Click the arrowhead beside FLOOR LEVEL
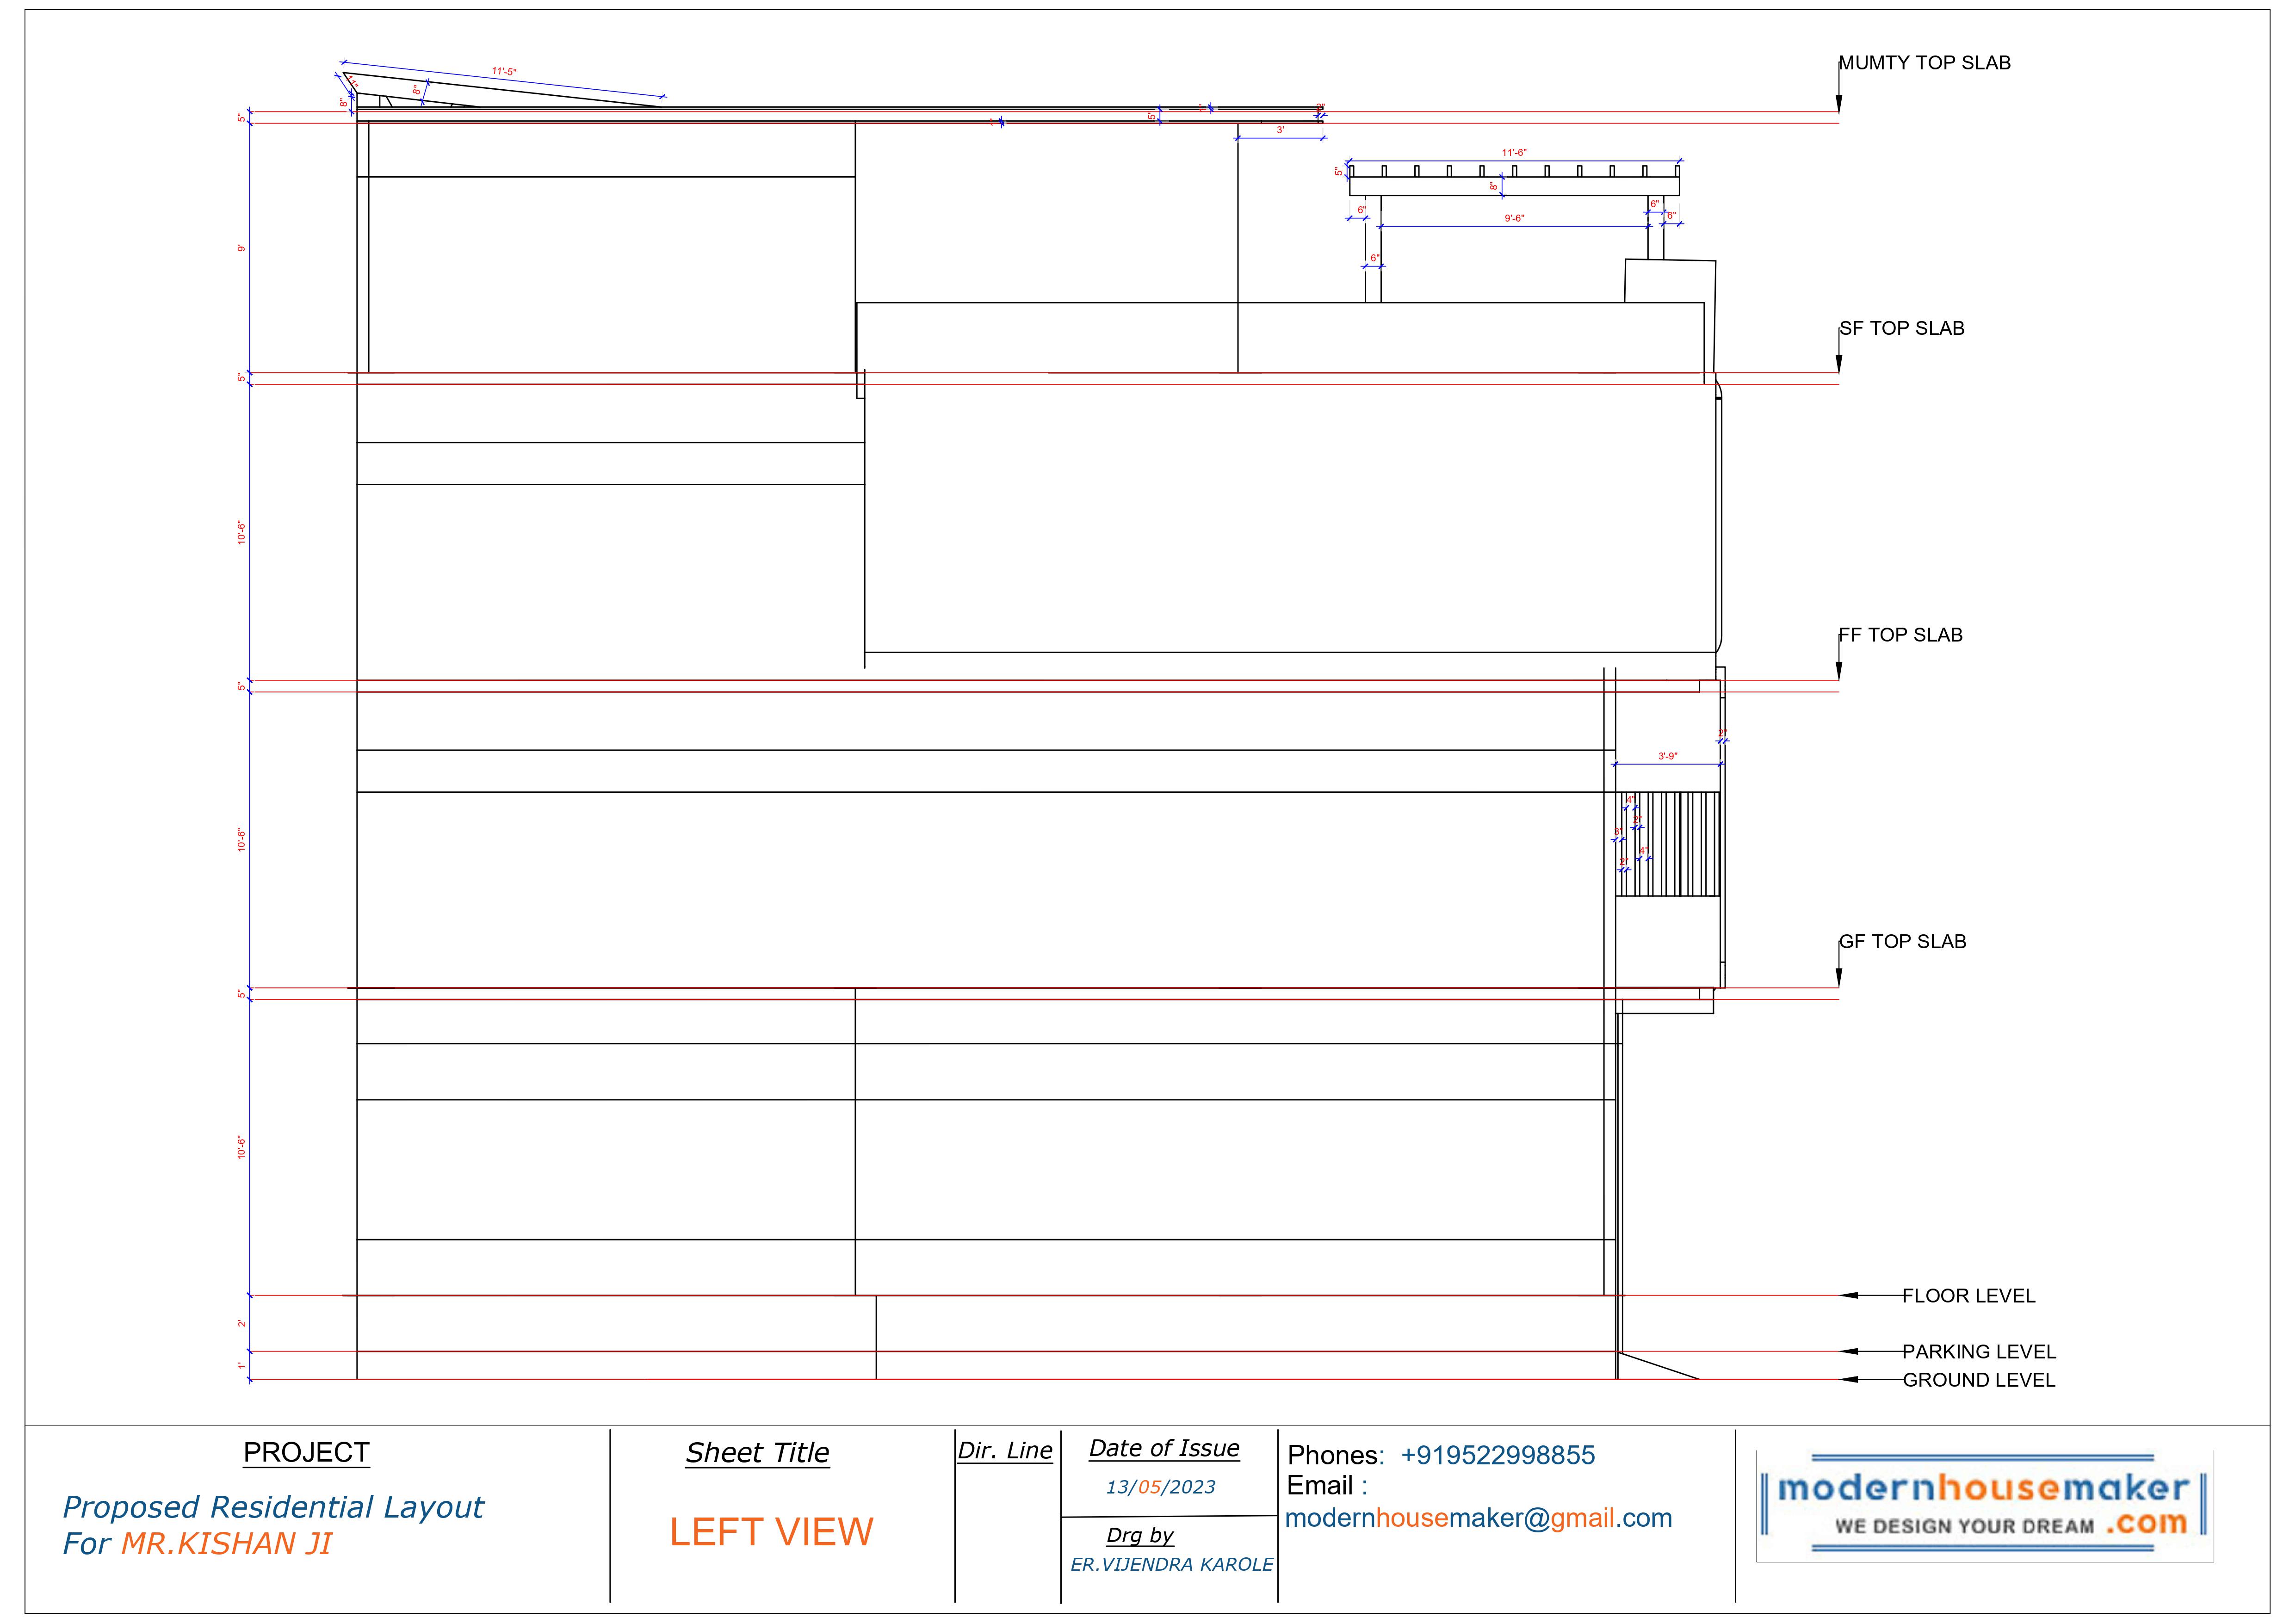The image size is (2296, 1623). tap(1850, 1295)
